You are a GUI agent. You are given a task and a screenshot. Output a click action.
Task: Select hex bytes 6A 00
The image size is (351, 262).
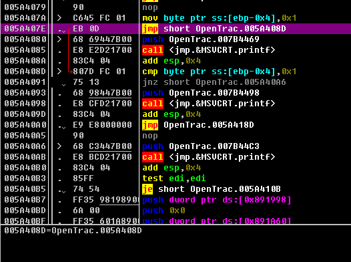click(86, 211)
